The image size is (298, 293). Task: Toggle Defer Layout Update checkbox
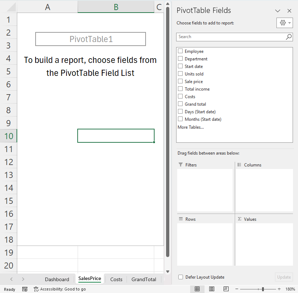pyautogui.click(x=180, y=277)
